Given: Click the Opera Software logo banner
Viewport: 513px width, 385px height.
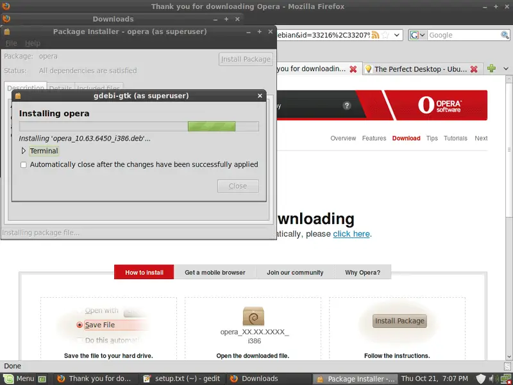Looking at the screenshot, I should (439, 105).
